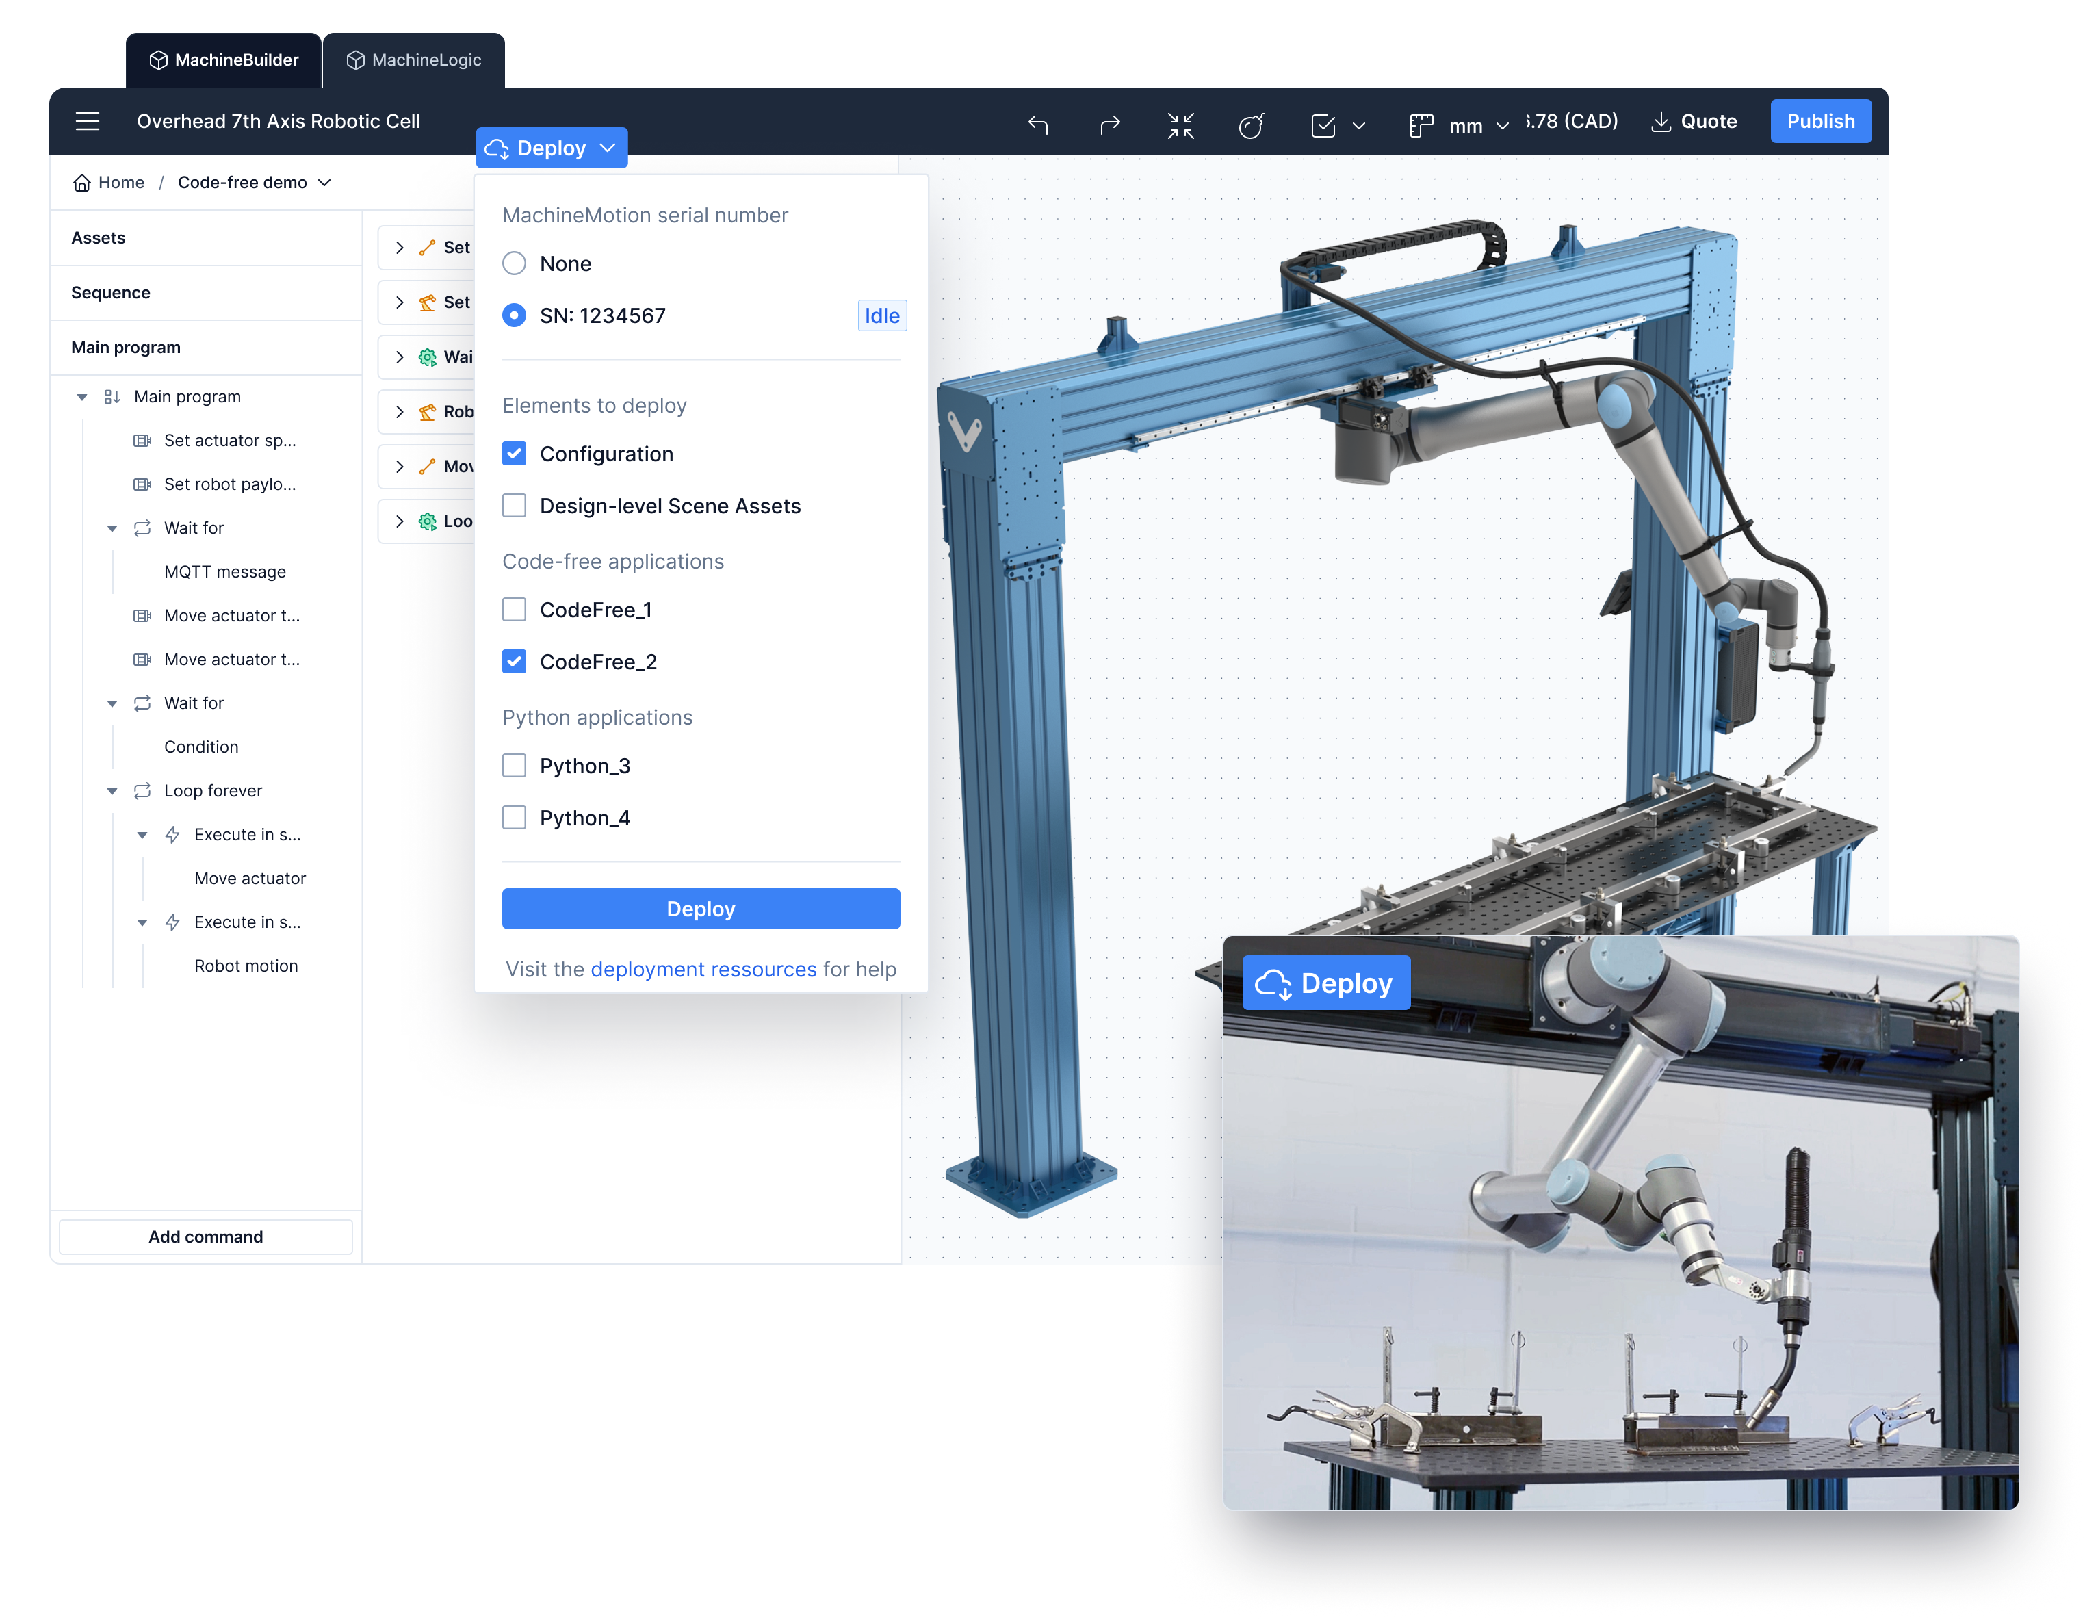2085x1619 pixels.
Task: Click the checkbox validation icon in toolbar
Action: [x=1323, y=125]
